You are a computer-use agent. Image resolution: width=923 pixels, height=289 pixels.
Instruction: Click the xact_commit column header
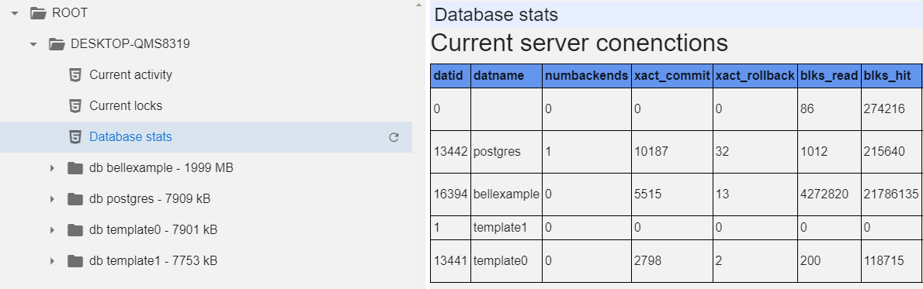tap(672, 76)
